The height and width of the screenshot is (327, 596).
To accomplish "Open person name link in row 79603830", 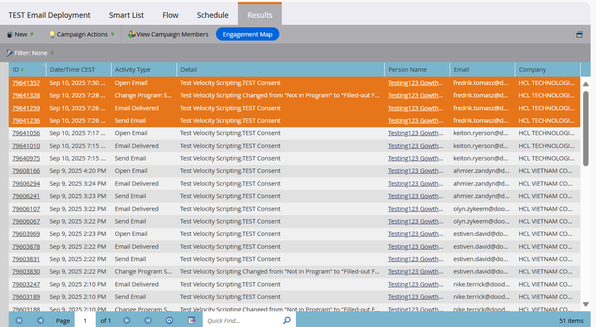I will click(415, 272).
